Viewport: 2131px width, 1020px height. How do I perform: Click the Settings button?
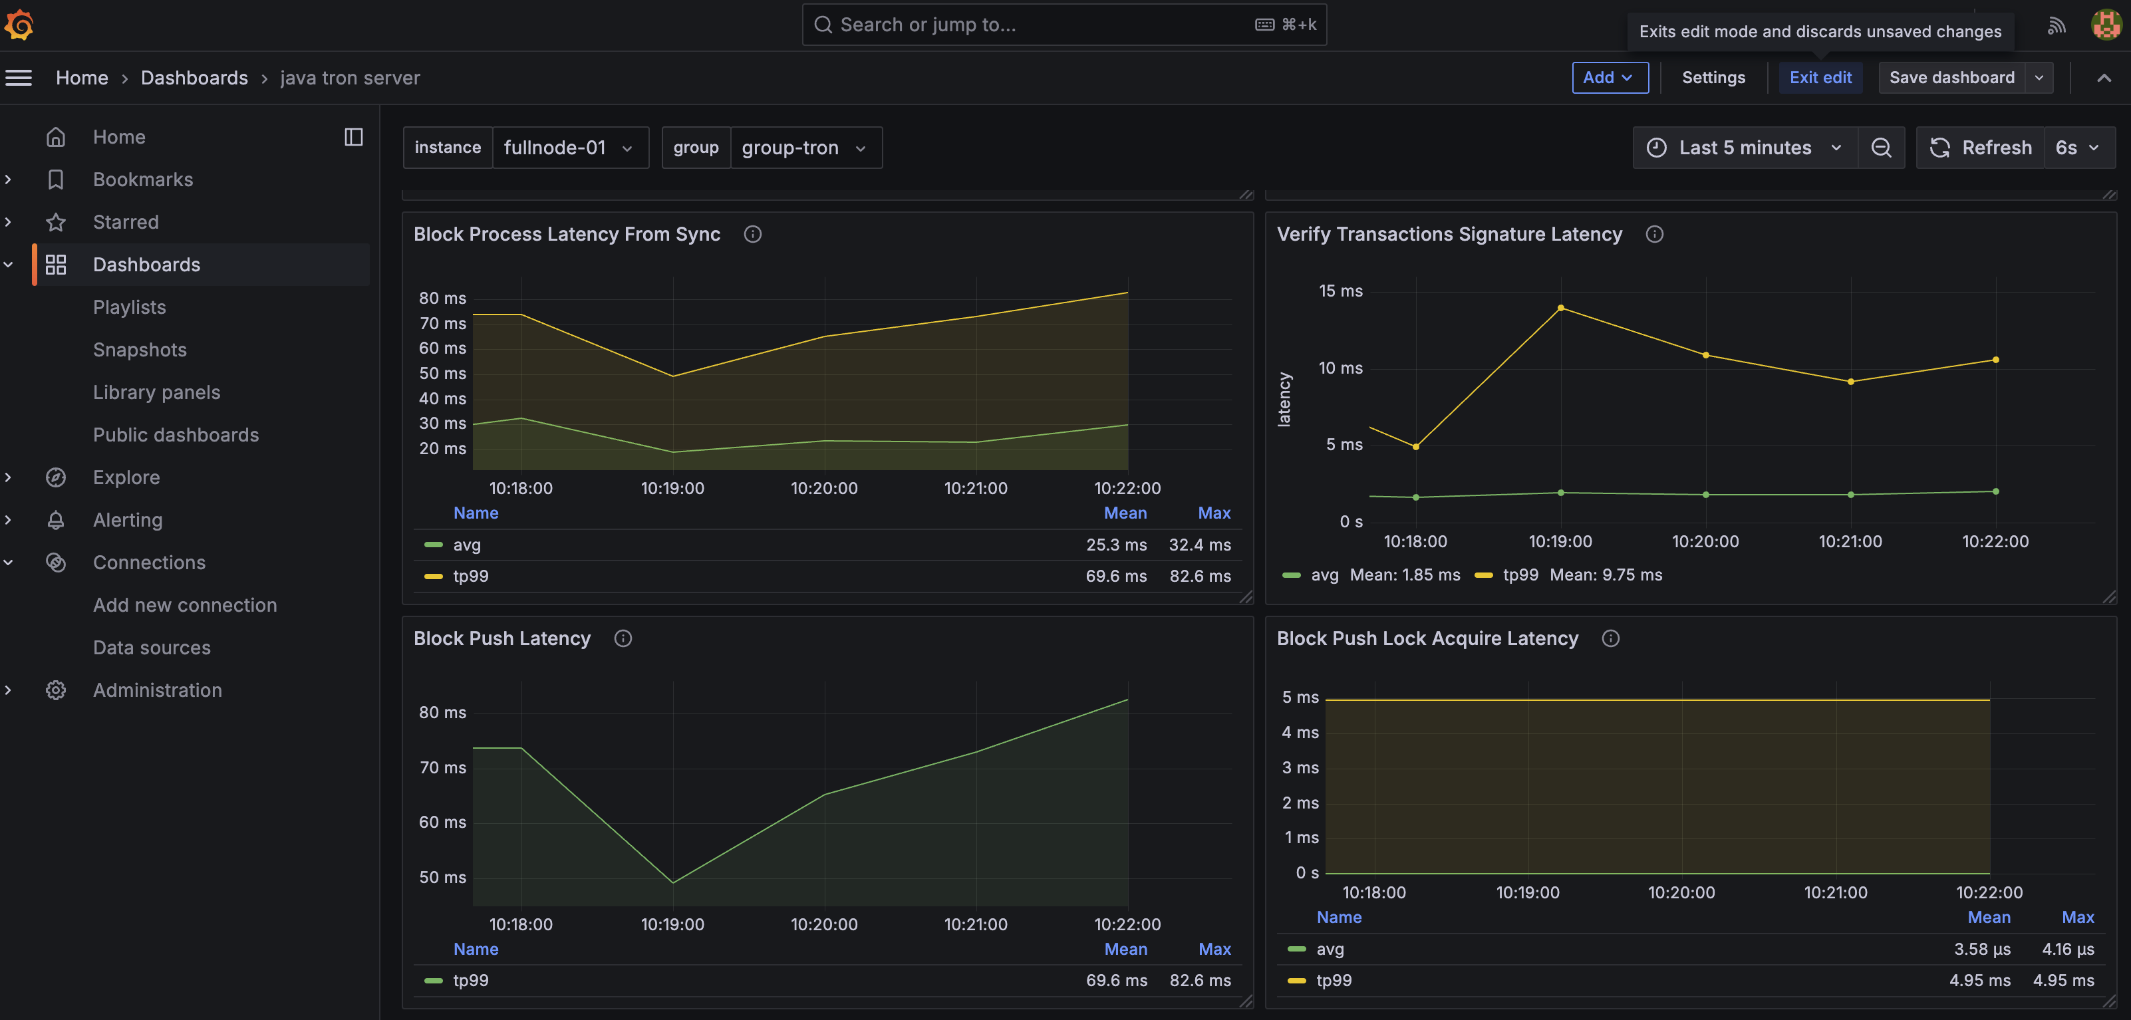point(1713,78)
